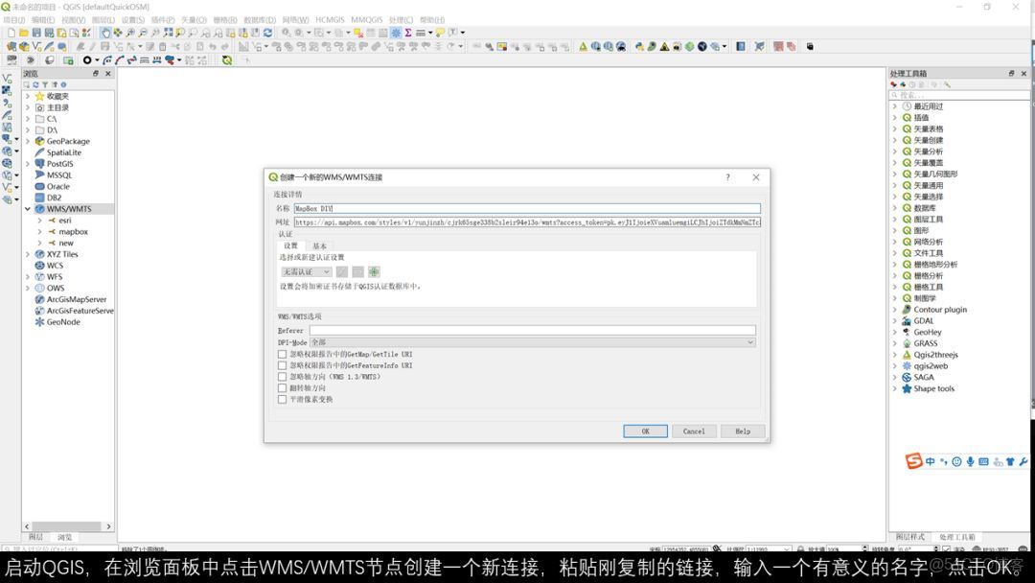The image size is (1035, 583).
Task: Click the Cancel button
Action: tap(693, 431)
